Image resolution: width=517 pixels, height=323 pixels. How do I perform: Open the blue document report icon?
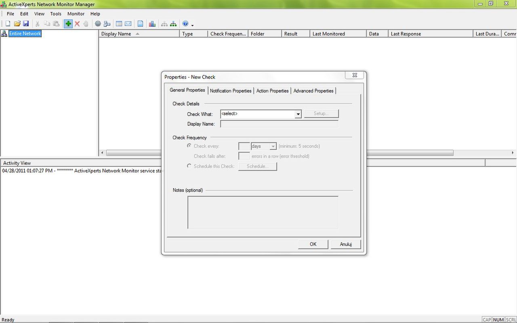click(140, 24)
